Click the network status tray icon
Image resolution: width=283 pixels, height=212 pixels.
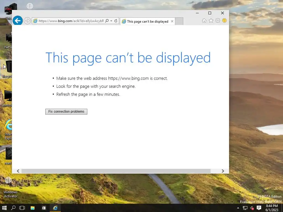(245, 208)
